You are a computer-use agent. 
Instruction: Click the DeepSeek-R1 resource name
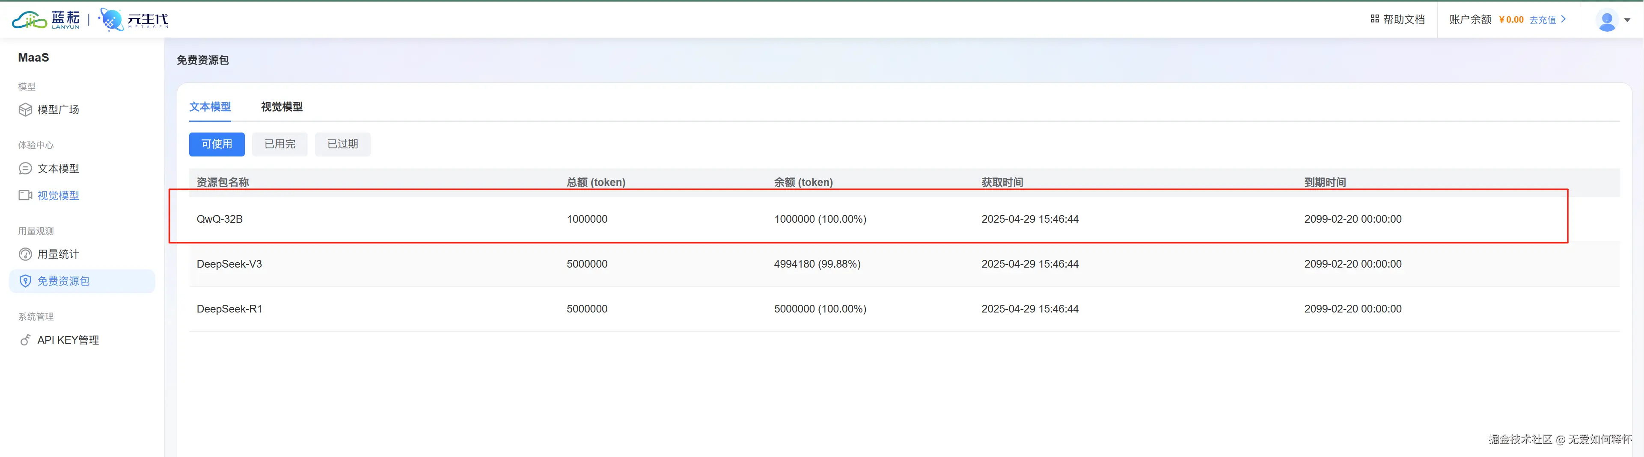tap(229, 309)
